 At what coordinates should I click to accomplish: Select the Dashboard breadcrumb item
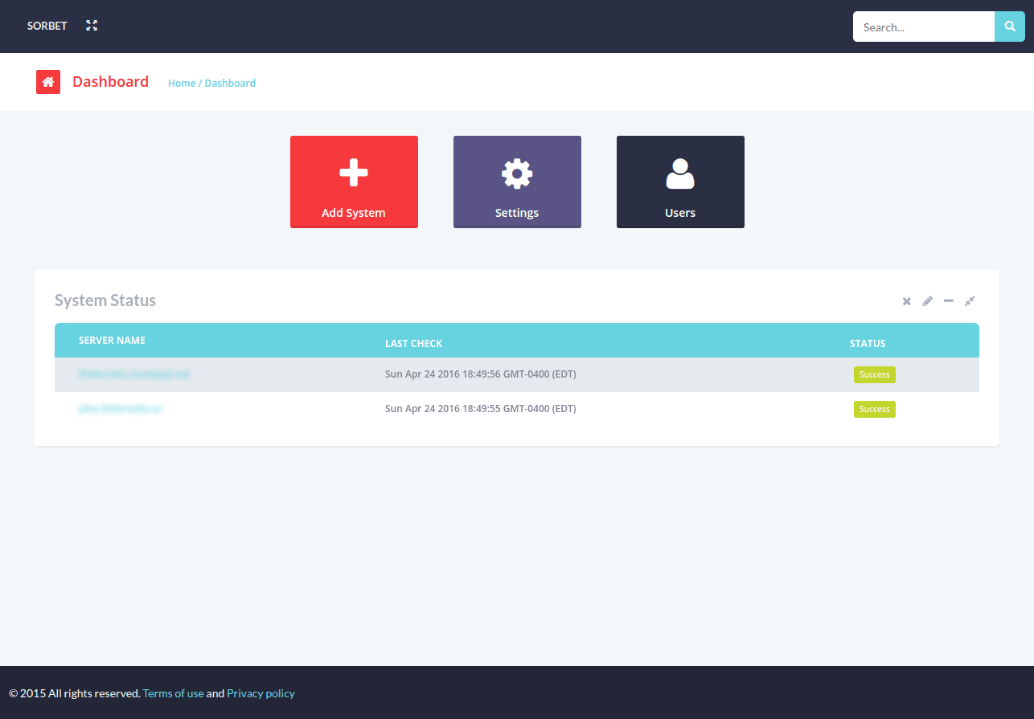coord(230,83)
